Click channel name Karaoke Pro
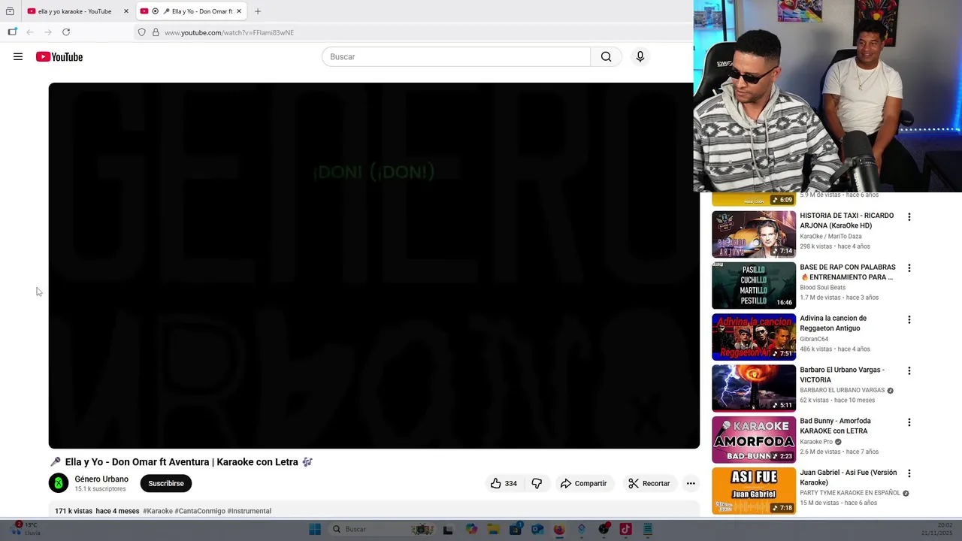Screen dimensions: 962x541 [x=816, y=442]
